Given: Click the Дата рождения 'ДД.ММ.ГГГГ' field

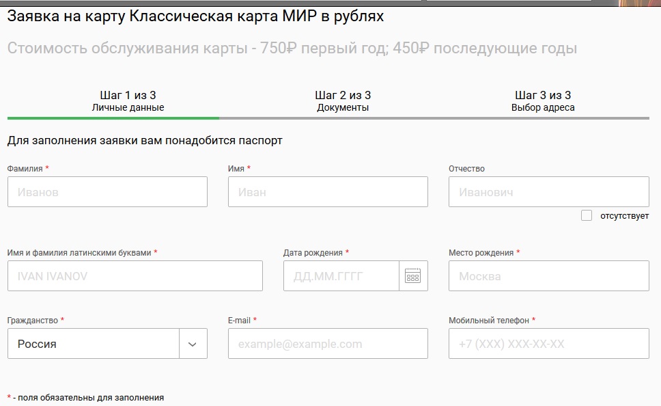Looking at the screenshot, I should (x=341, y=276).
